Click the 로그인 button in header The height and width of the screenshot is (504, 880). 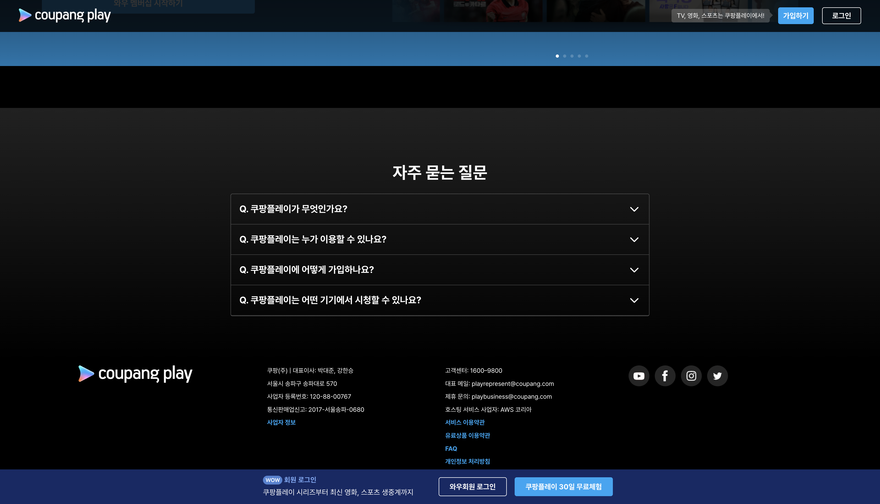(841, 15)
